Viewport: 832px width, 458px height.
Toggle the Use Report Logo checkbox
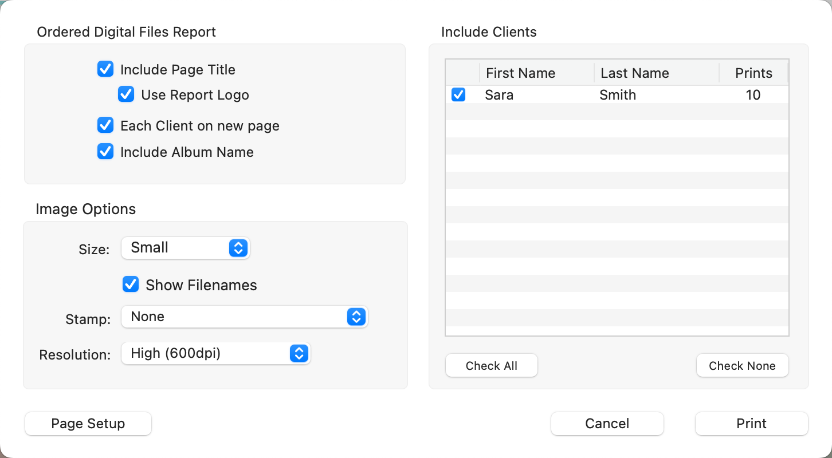126,94
